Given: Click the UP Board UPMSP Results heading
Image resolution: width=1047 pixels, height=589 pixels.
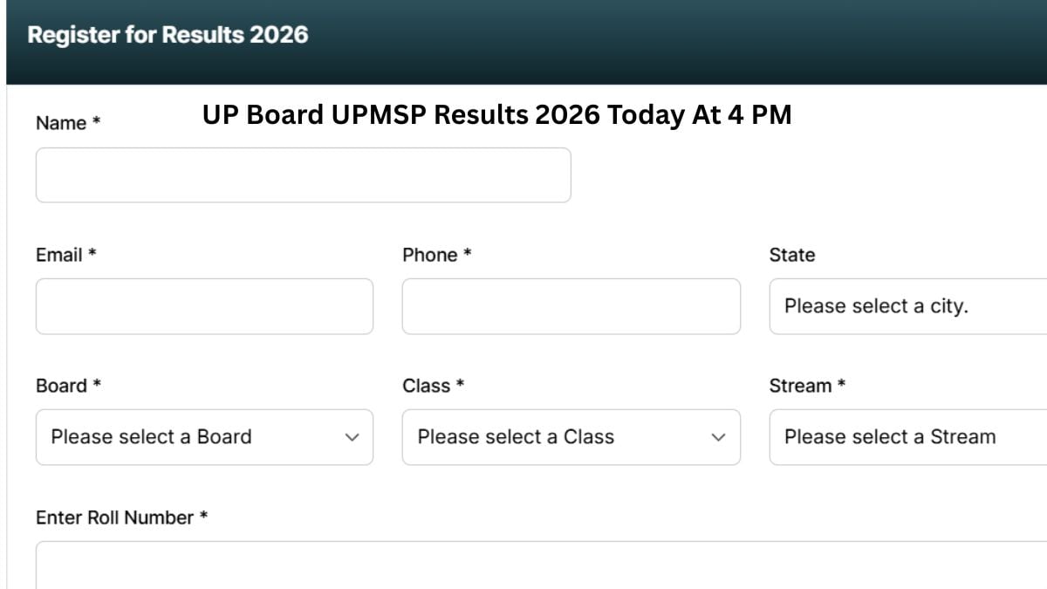Looking at the screenshot, I should pyautogui.click(x=496, y=114).
